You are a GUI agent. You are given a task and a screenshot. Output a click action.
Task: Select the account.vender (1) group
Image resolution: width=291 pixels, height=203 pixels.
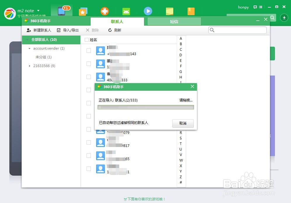pyautogui.click(x=49, y=48)
